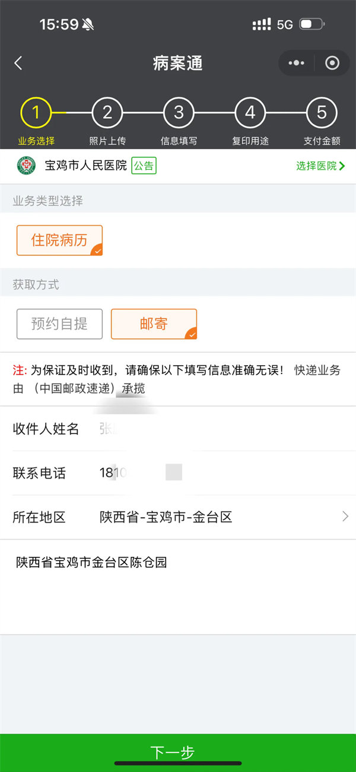Tap step 3 信息填写 circle
The image size is (356, 772).
tap(179, 112)
